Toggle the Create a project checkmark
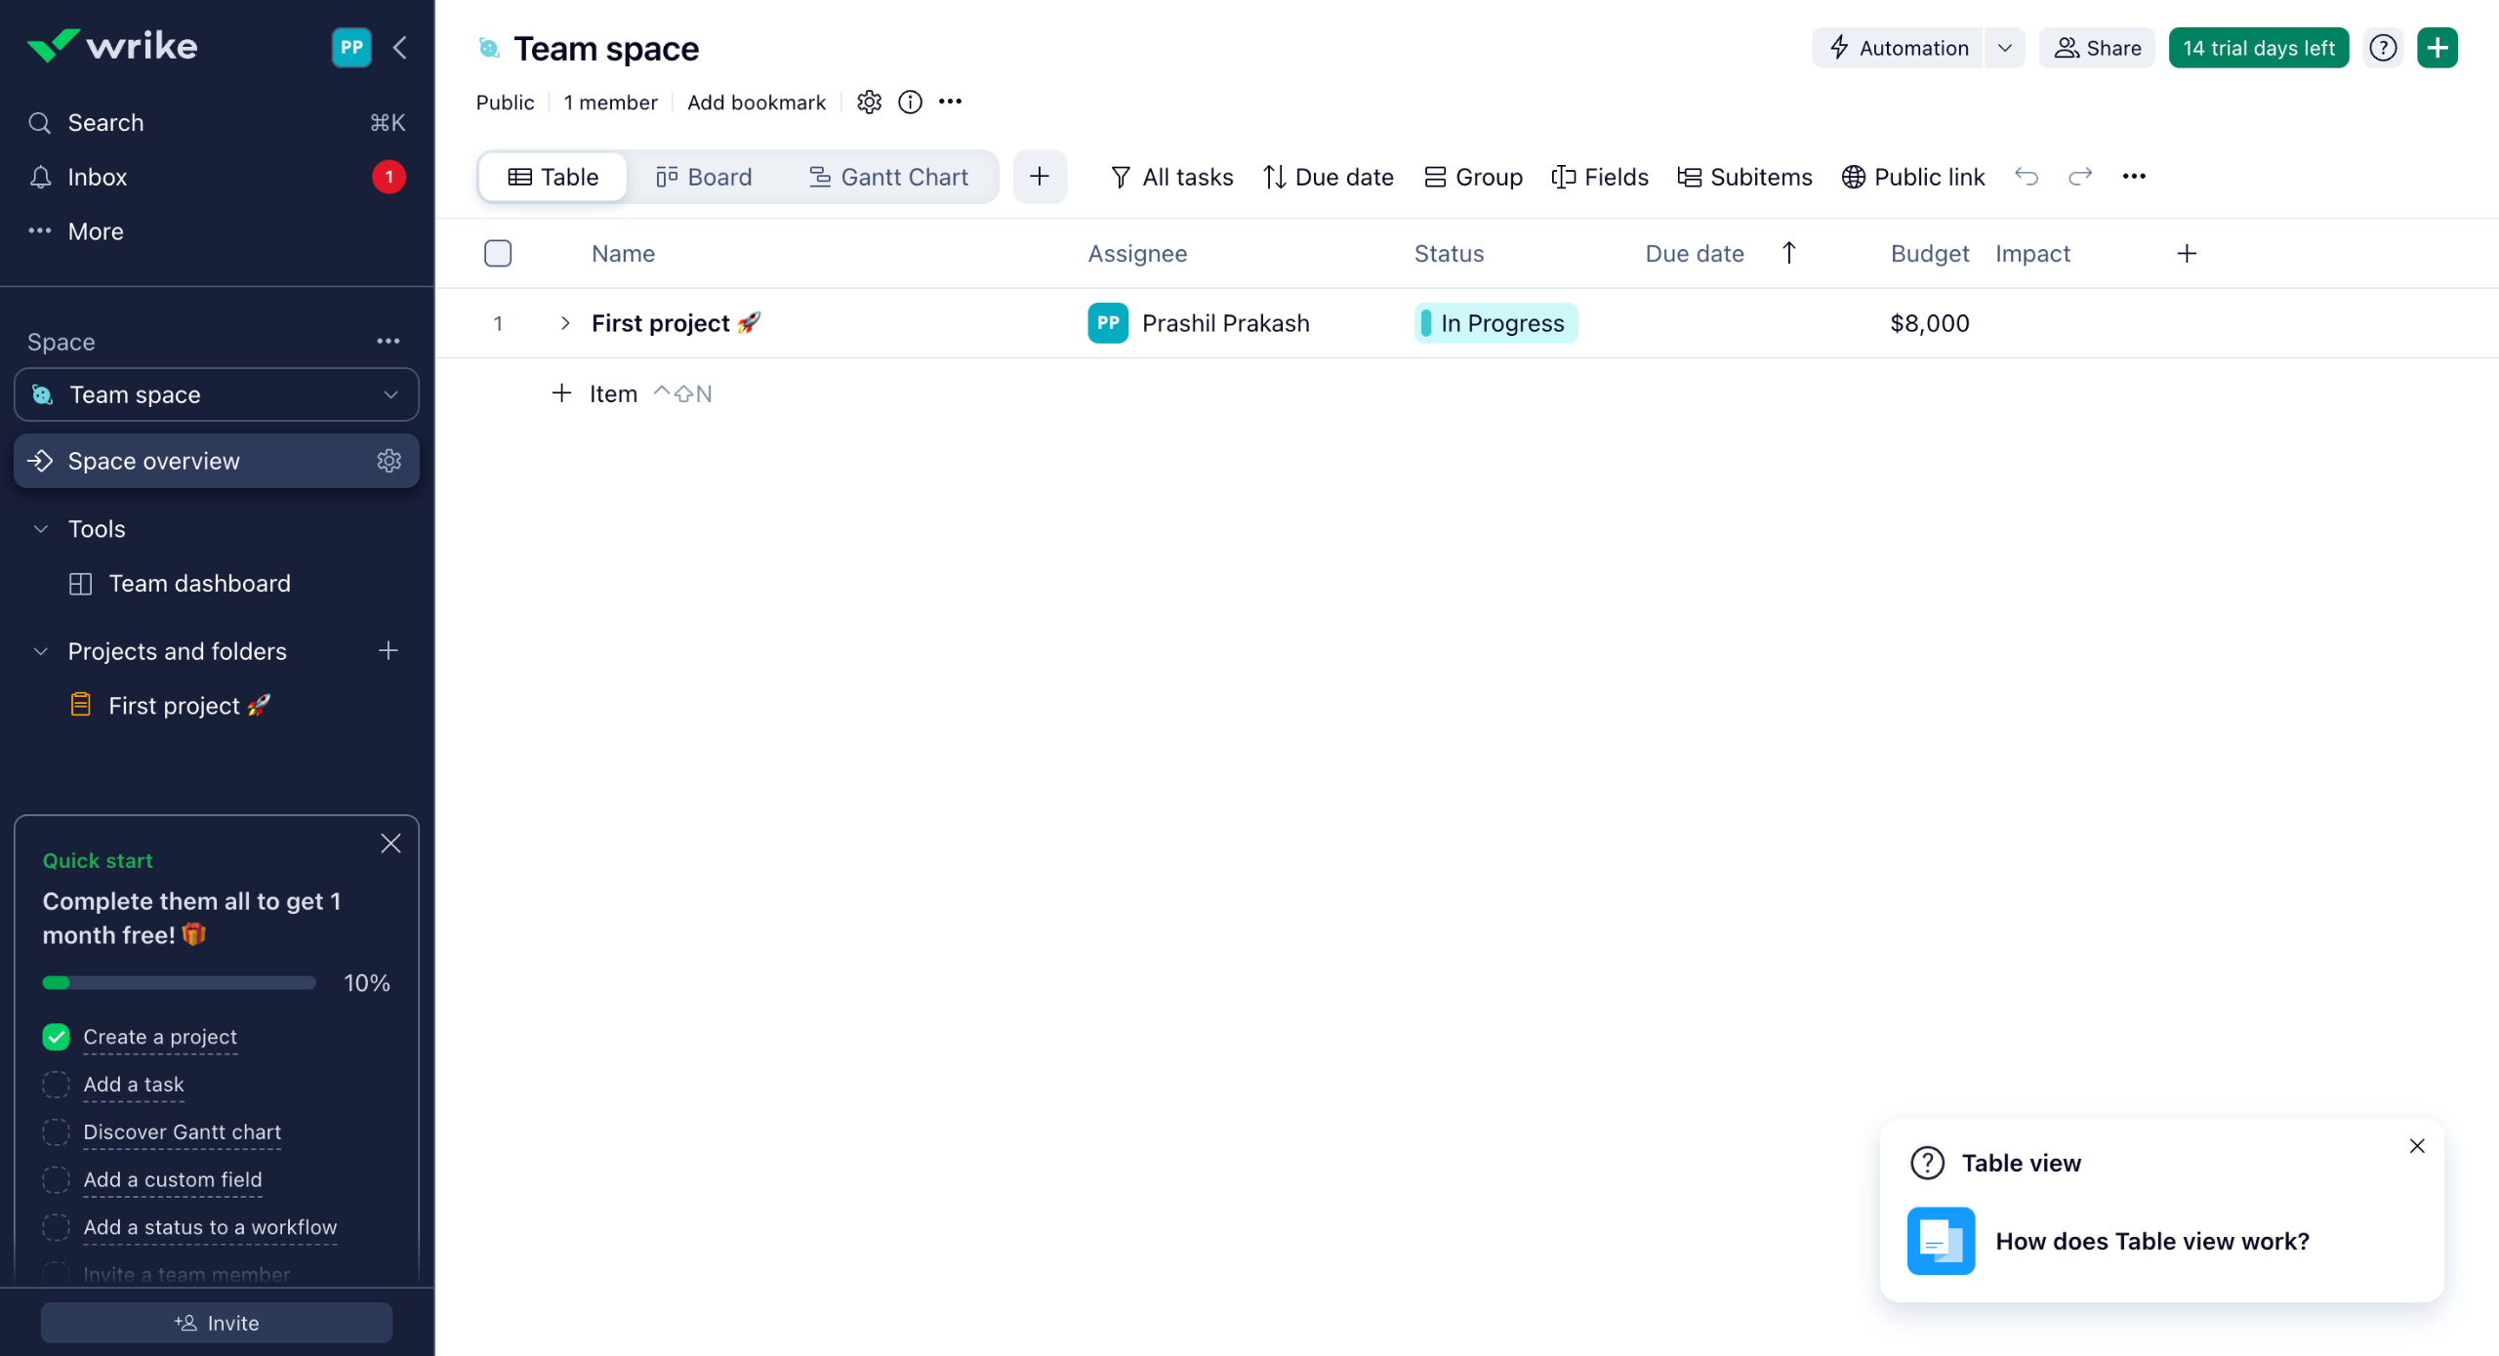The height and width of the screenshot is (1356, 2499). coord(57,1037)
